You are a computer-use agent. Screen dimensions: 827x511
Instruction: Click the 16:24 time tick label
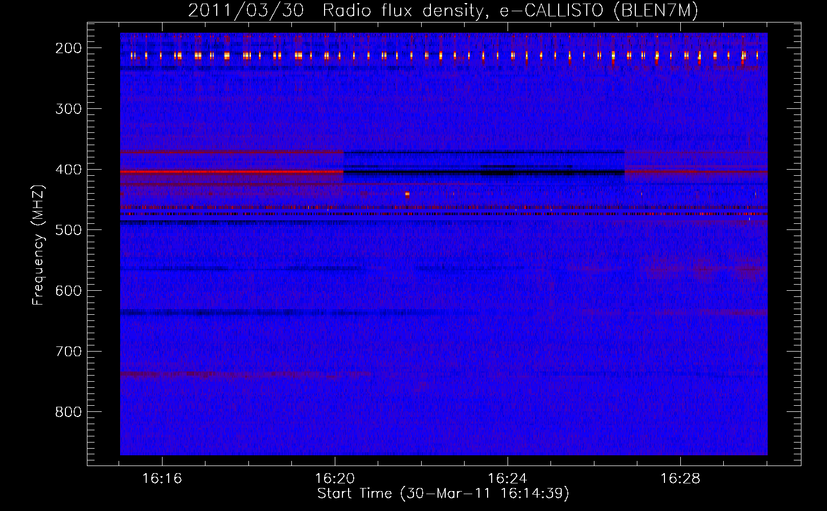(508, 479)
